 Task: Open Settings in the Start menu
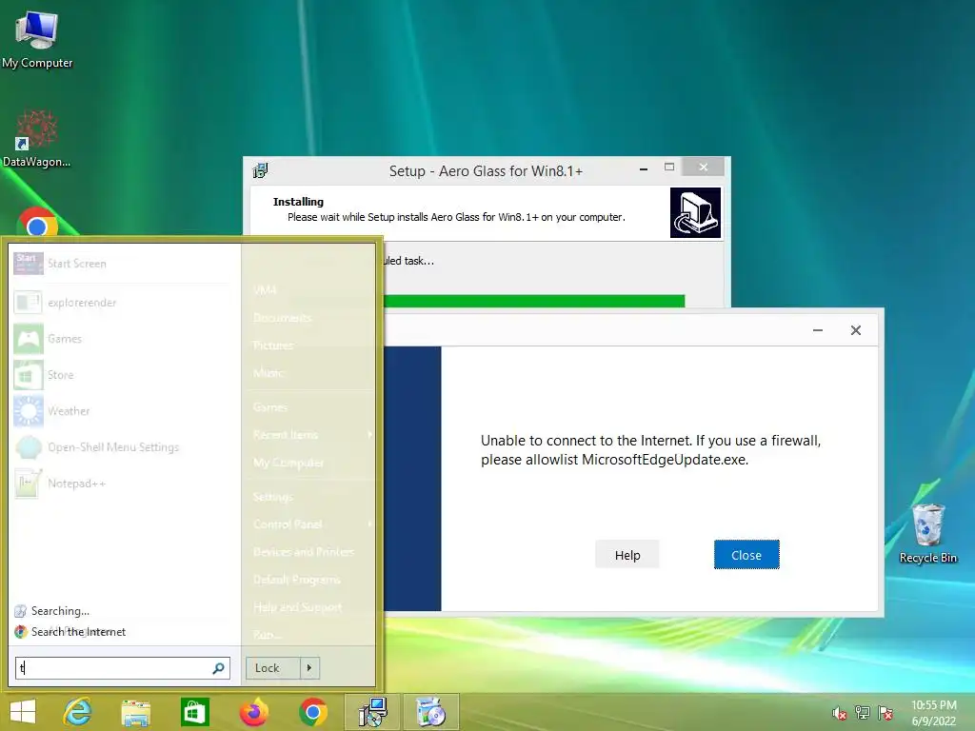pos(273,497)
